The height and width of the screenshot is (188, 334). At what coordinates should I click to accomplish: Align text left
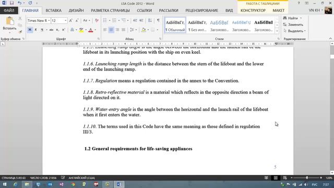(x=105, y=30)
